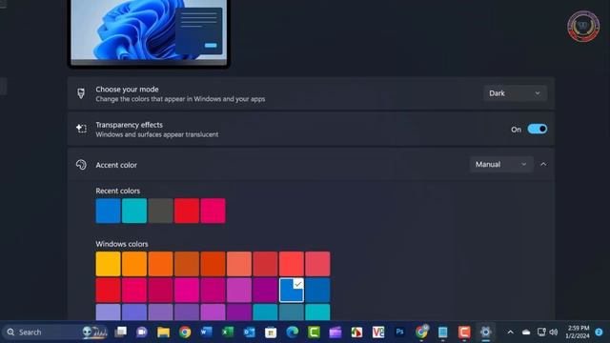Open the Chrome taskbar icon with notification badge
This screenshot has height=343, width=610.
pyautogui.click(x=421, y=333)
